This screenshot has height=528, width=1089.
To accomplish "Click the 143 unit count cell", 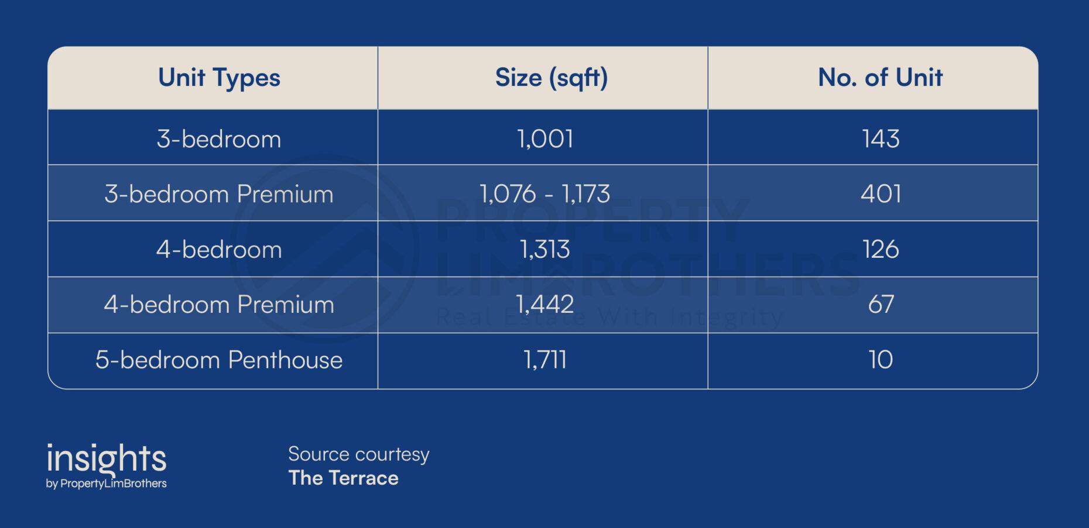I will [x=881, y=139].
